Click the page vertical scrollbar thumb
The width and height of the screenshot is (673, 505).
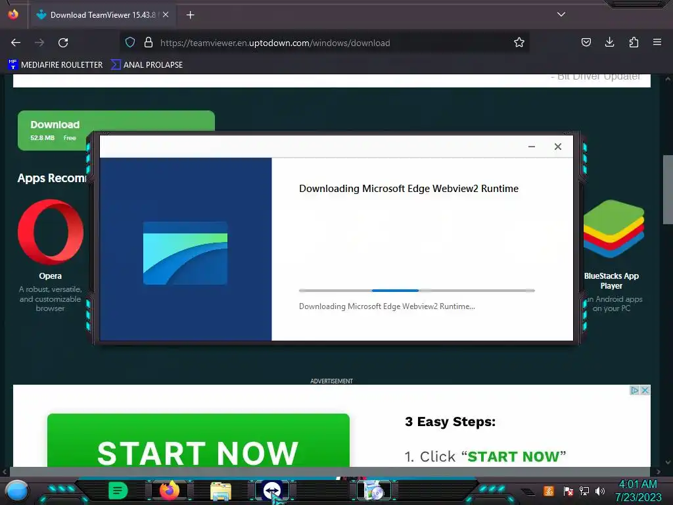[x=668, y=189]
